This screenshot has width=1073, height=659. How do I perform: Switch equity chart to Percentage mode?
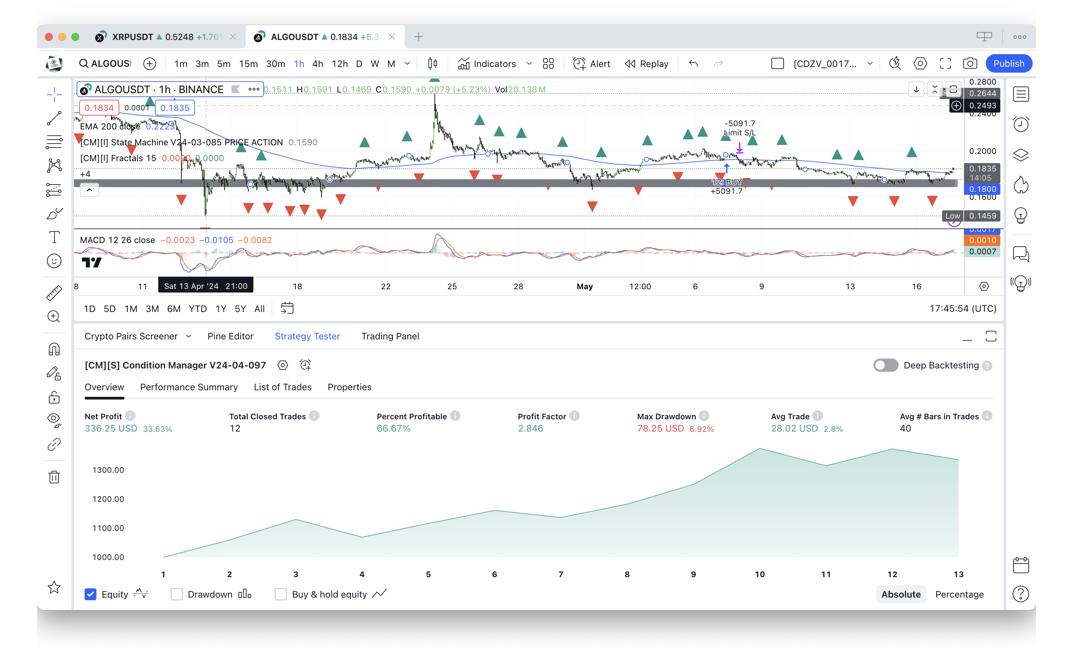pyautogui.click(x=959, y=594)
